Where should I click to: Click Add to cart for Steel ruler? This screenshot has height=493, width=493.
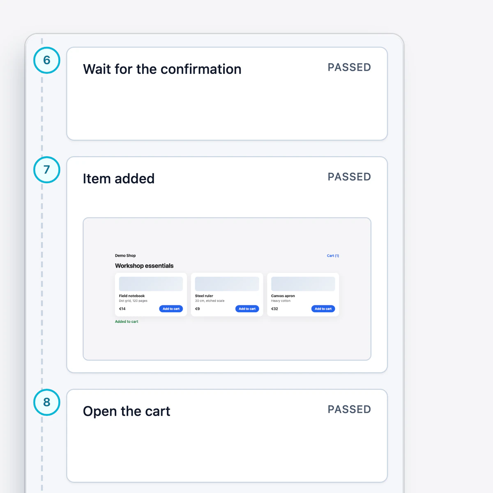click(247, 309)
